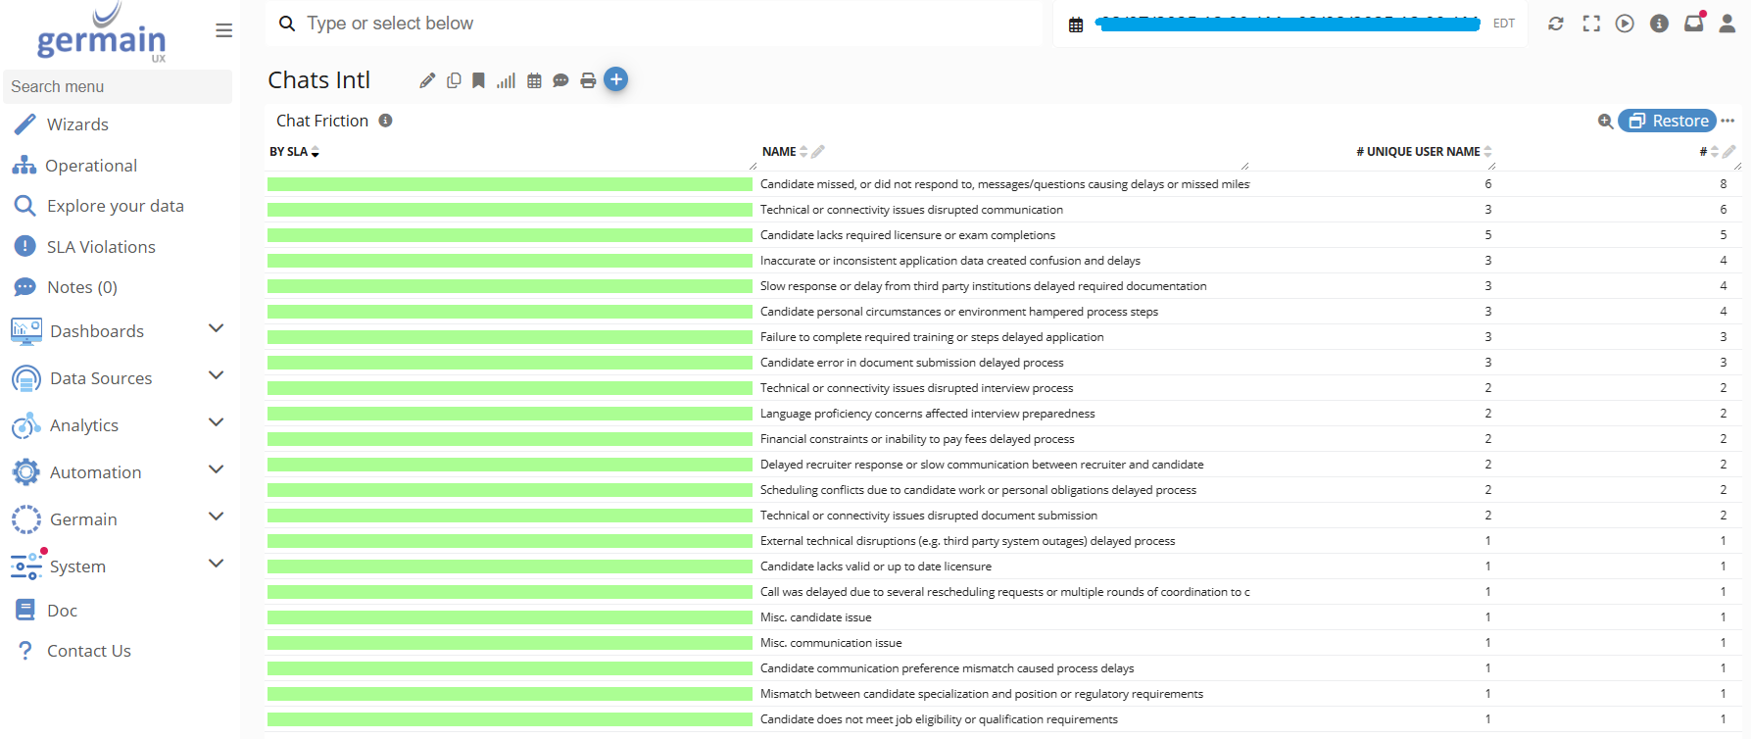Click the Restore button
This screenshot has width=1751, height=739.
tap(1668, 121)
